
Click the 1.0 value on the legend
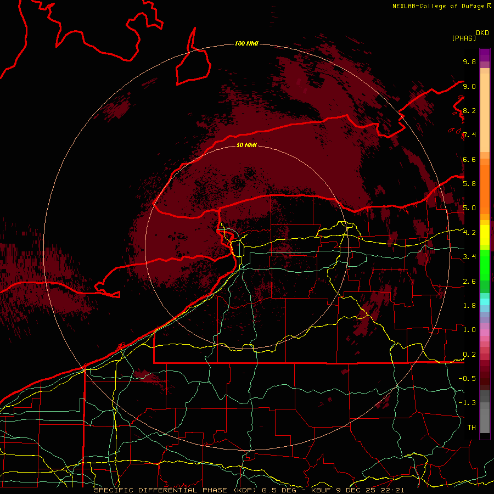point(469,330)
